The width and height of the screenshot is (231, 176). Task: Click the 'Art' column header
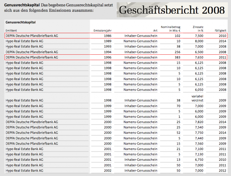(x=155, y=30)
